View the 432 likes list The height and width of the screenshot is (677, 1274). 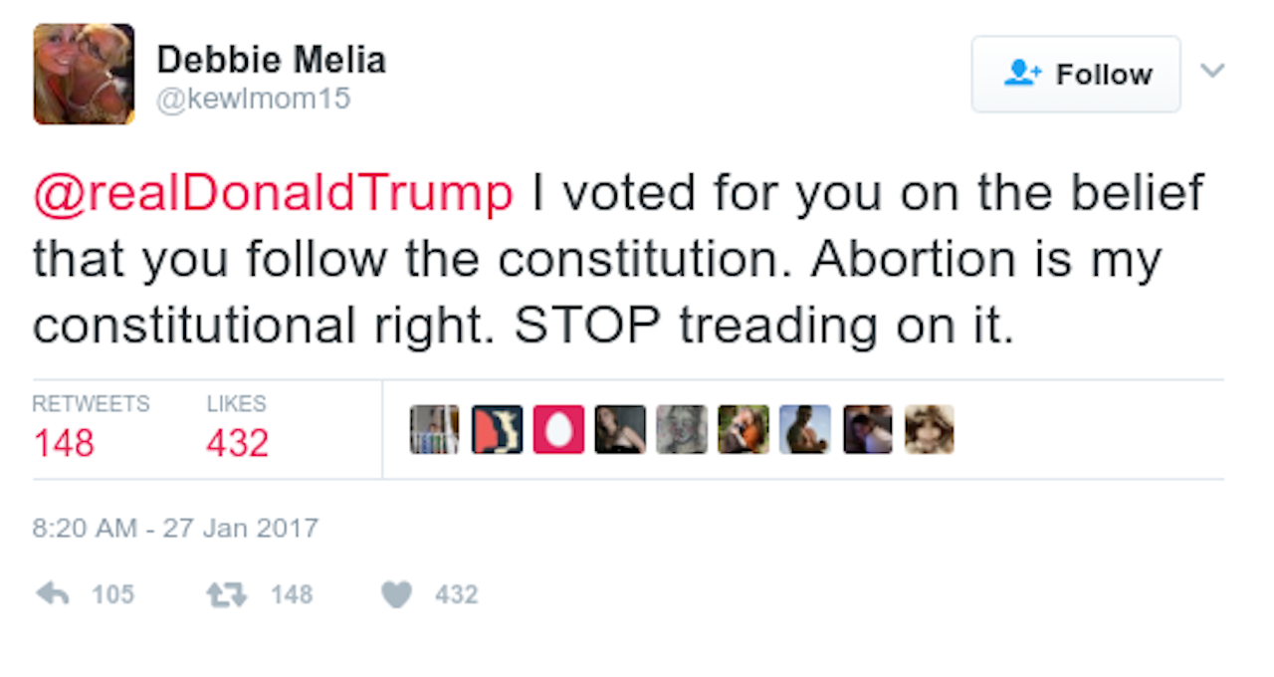coord(237,442)
